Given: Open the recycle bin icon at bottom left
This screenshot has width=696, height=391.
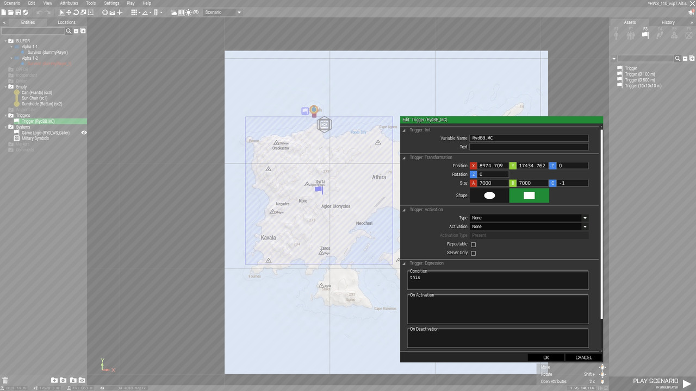Looking at the screenshot, I should (4, 380).
